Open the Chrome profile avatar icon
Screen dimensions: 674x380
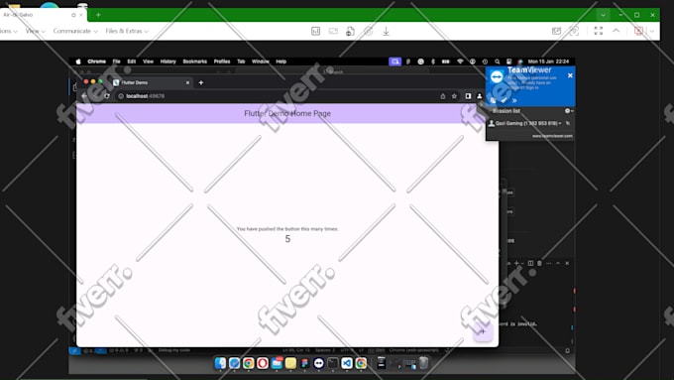tap(480, 96)
